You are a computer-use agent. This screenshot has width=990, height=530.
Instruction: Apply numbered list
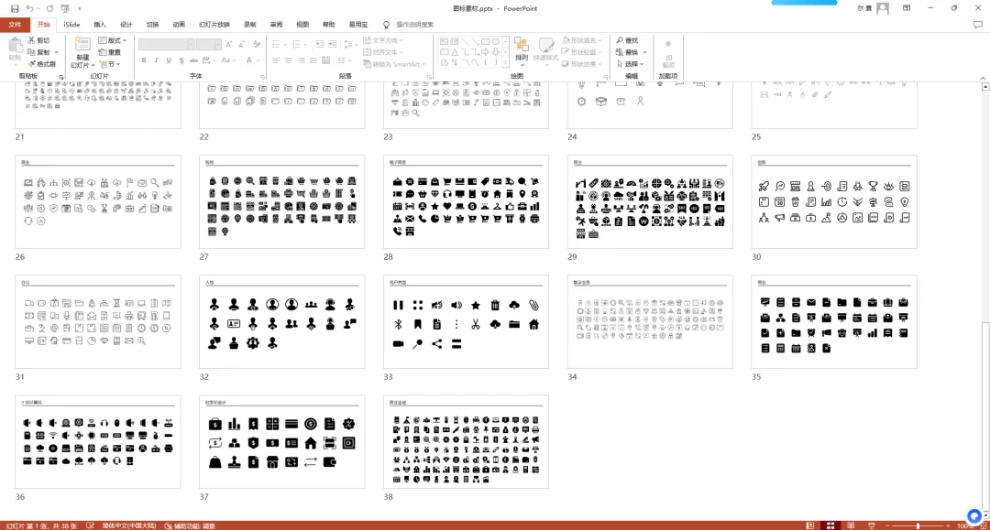click(x=294, y=45)
